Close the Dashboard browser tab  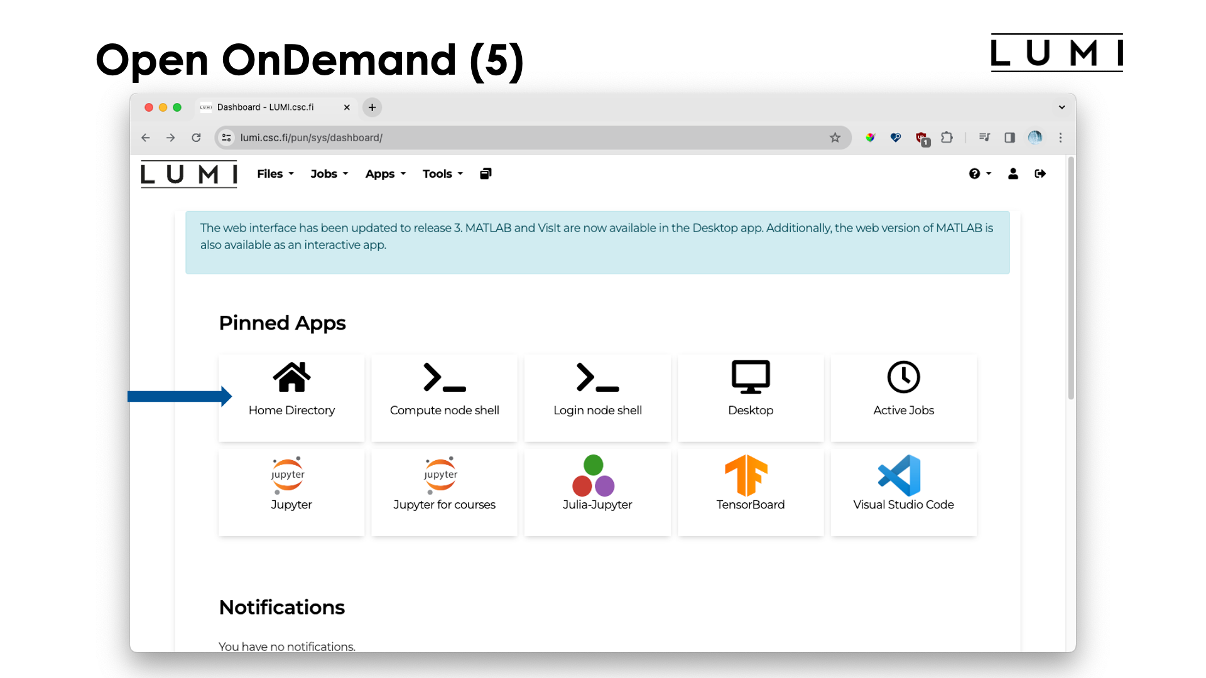[x=347, y=107]
